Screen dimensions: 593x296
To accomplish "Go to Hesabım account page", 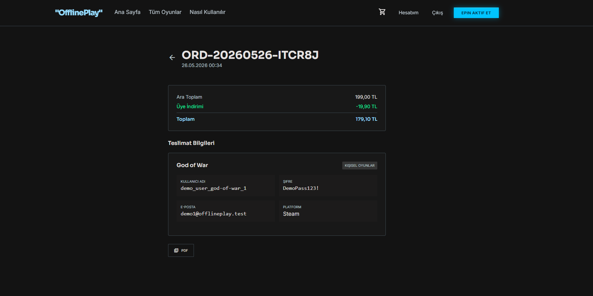I will pyautogui.click(x=409, y=13).
